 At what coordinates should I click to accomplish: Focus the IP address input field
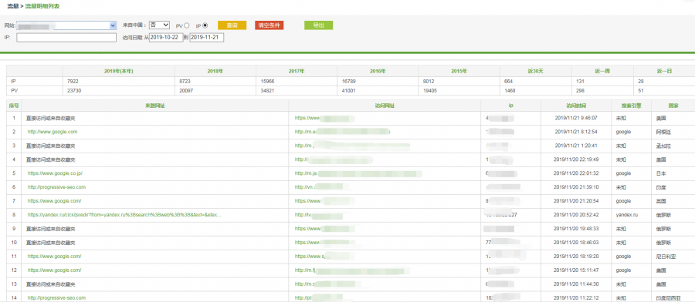pyautogui.click(x=66, y=38)
